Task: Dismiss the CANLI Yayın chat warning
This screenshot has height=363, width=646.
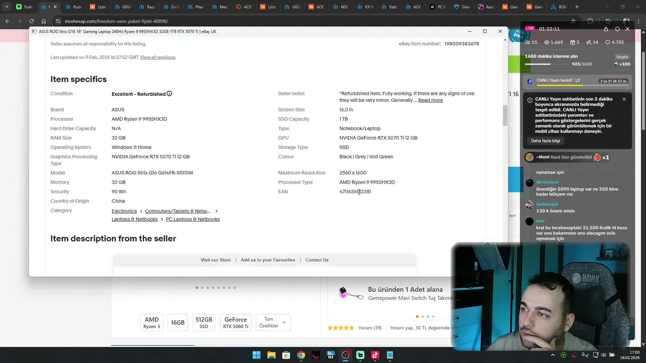Action: 624,99
